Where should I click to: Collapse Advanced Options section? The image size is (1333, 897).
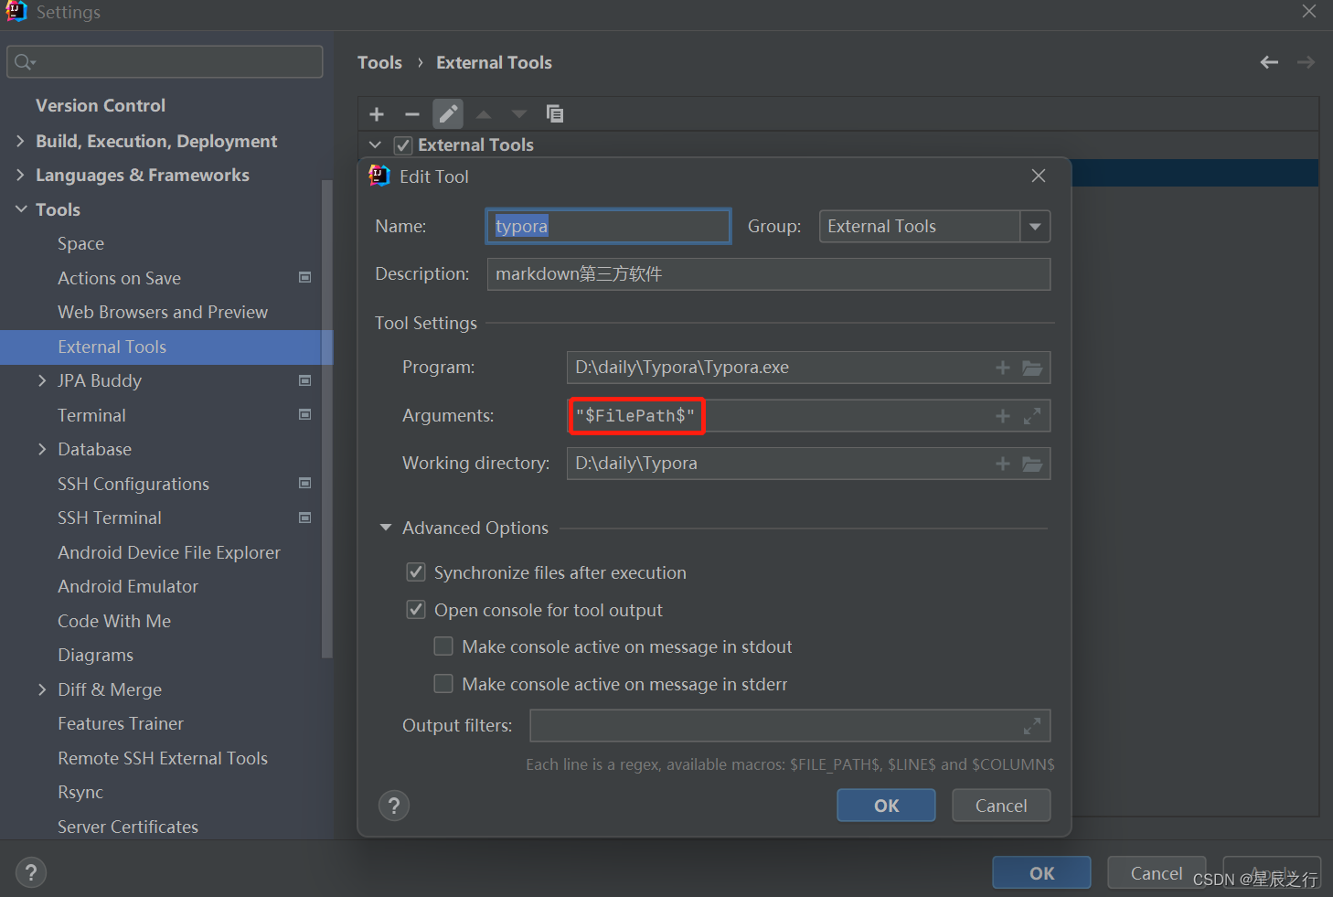click(x=386, y=528)
